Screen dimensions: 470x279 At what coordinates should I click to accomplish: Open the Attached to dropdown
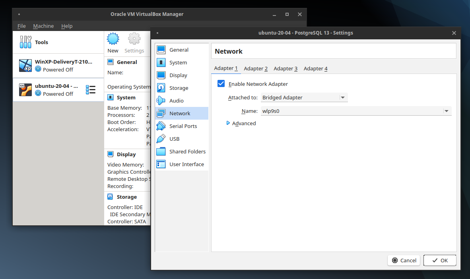click(304, 97)
